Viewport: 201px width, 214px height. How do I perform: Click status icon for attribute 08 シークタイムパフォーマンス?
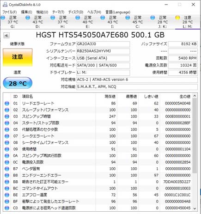7,143
